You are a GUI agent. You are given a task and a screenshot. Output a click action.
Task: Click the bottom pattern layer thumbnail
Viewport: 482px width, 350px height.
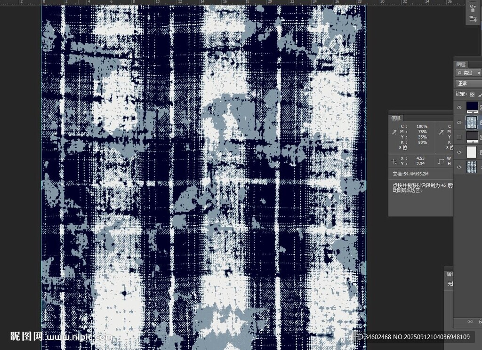tap(472, 167)
